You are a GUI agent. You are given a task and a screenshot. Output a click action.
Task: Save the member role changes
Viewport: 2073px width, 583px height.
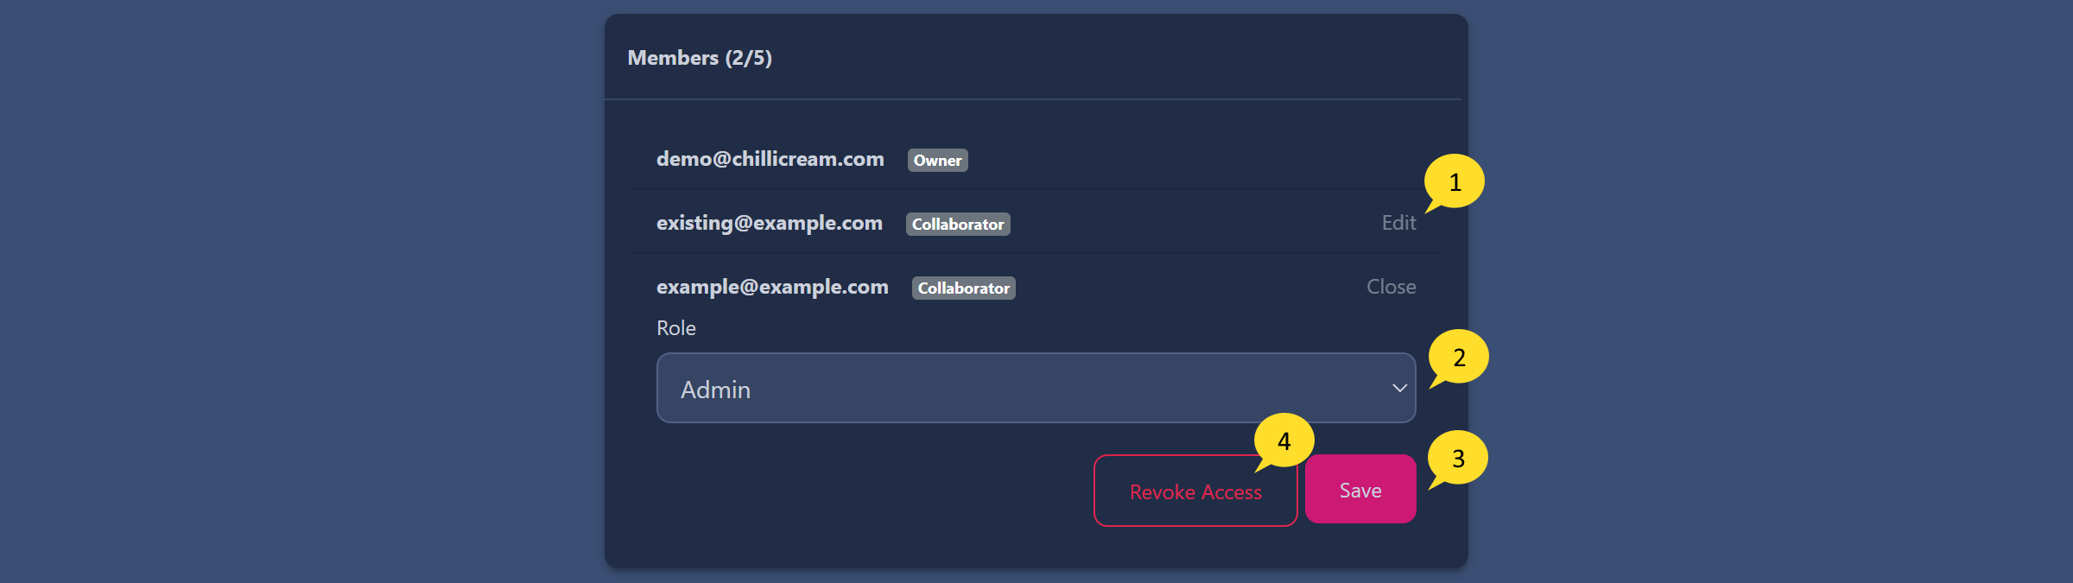(1360, 489)
